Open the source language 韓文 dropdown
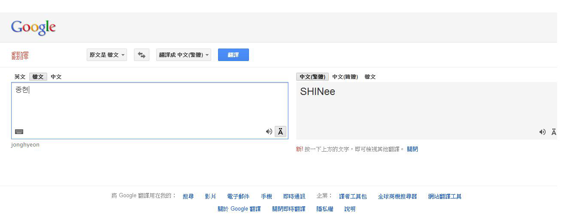This screenshot has width=561, height=217. pyautogui.click(x=107, y=55)
